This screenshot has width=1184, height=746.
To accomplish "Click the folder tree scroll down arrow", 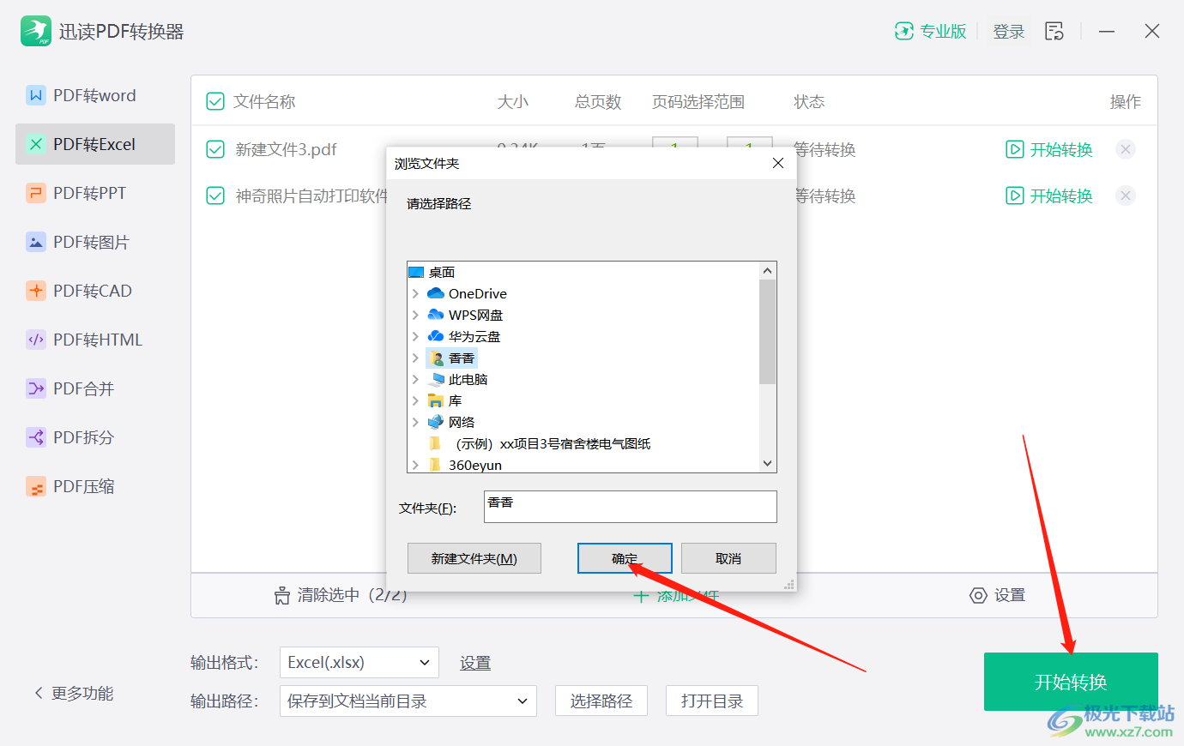I will point(767,463).
